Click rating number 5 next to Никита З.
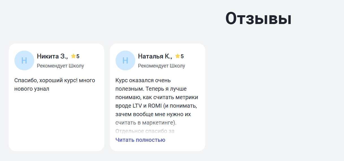The width and height of the screenshot is (344, 161). coord(78,56)
